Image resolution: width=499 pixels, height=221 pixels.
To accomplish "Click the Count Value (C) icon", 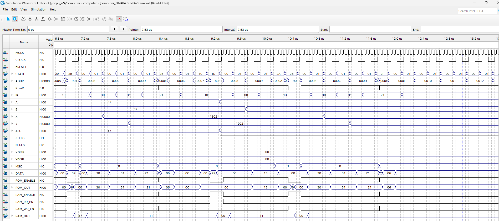I will point(69,19).
